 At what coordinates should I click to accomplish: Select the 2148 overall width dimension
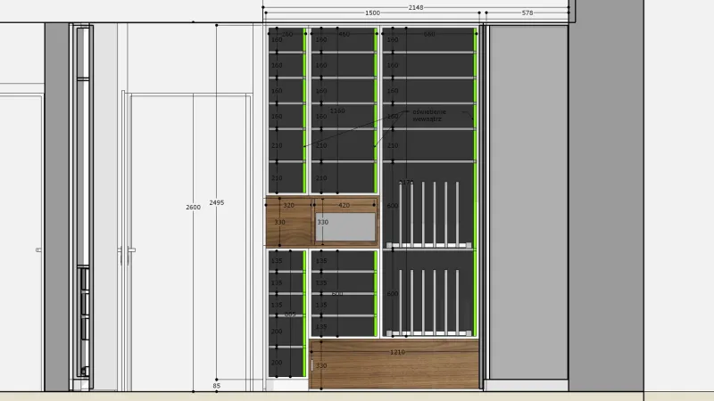pyautogui.click(x=416, y=7)
